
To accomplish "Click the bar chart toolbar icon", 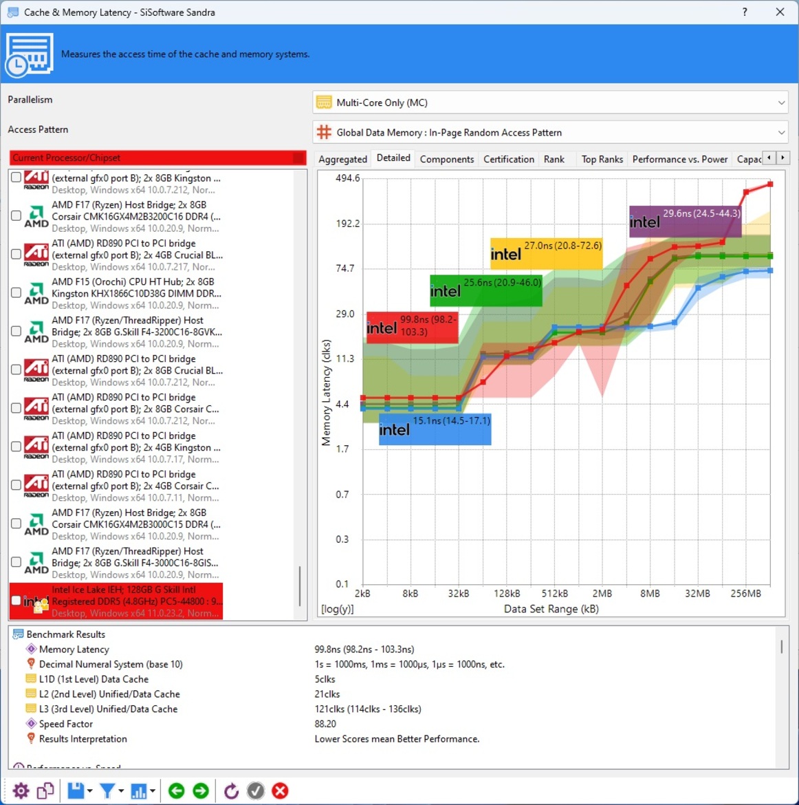I will tap(139, 791).
